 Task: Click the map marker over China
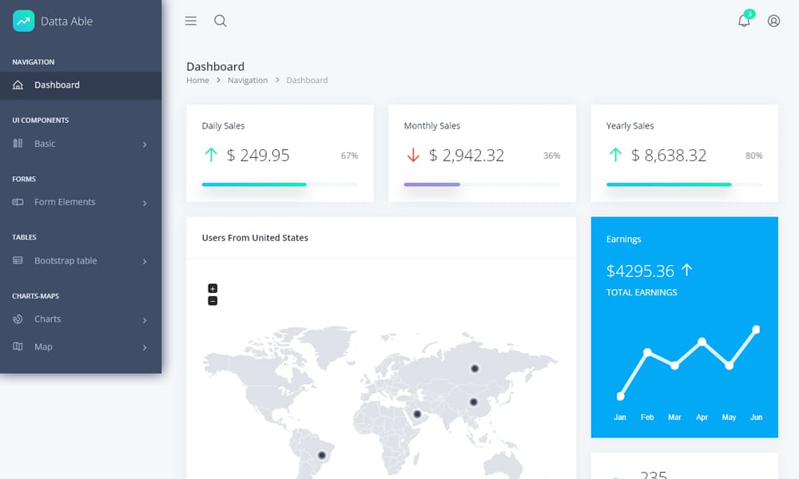point(473,402)
